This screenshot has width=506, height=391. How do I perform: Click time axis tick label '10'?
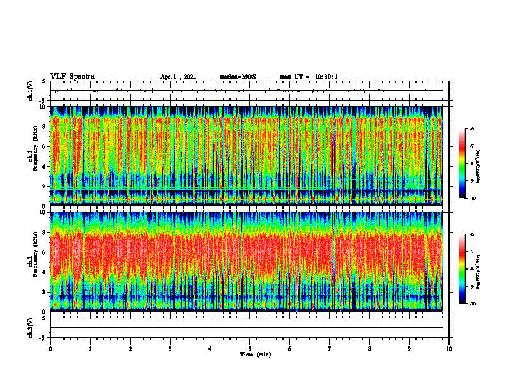click(x=449, y=349)
